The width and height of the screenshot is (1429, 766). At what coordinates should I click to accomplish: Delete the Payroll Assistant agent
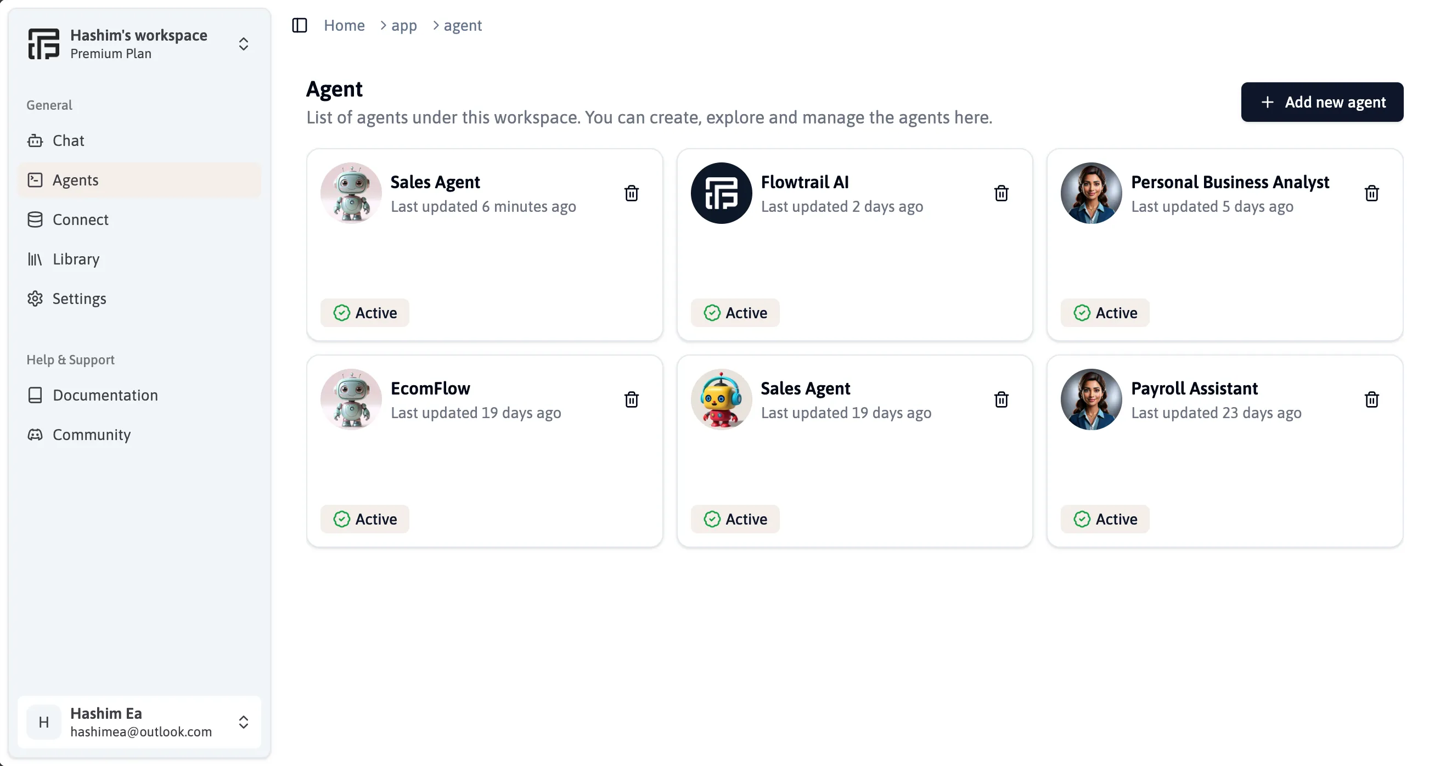click(x=1371, y=398)
